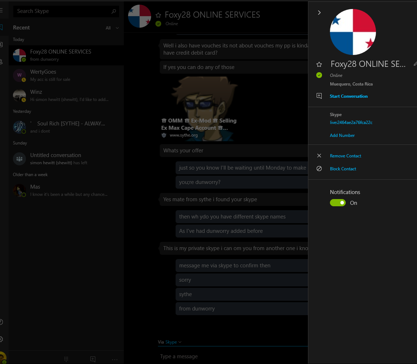417x364 pixels.
Task: Click the group avatar icon of Untitled conversation
Action: (x=19, y=159)
